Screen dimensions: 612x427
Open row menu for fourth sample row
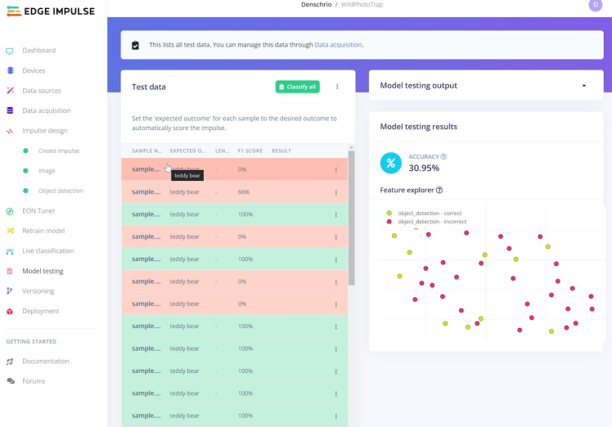pos(336,237)
